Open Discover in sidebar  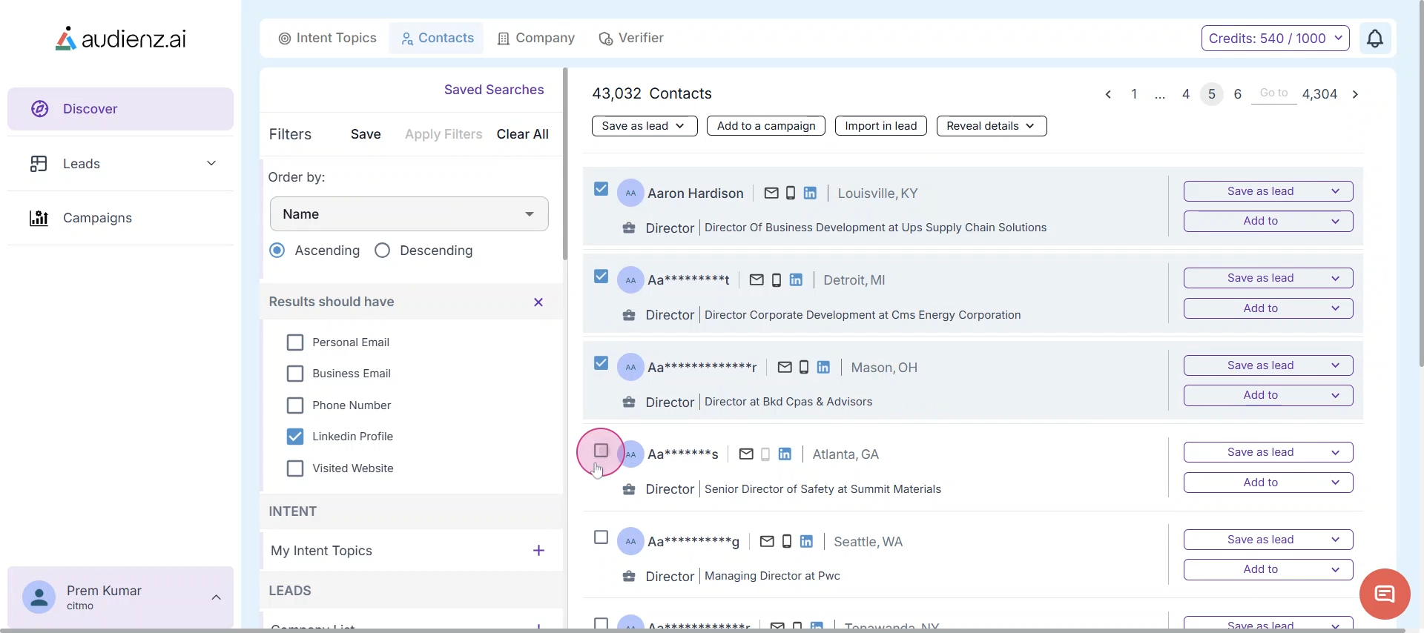point(120,109)
